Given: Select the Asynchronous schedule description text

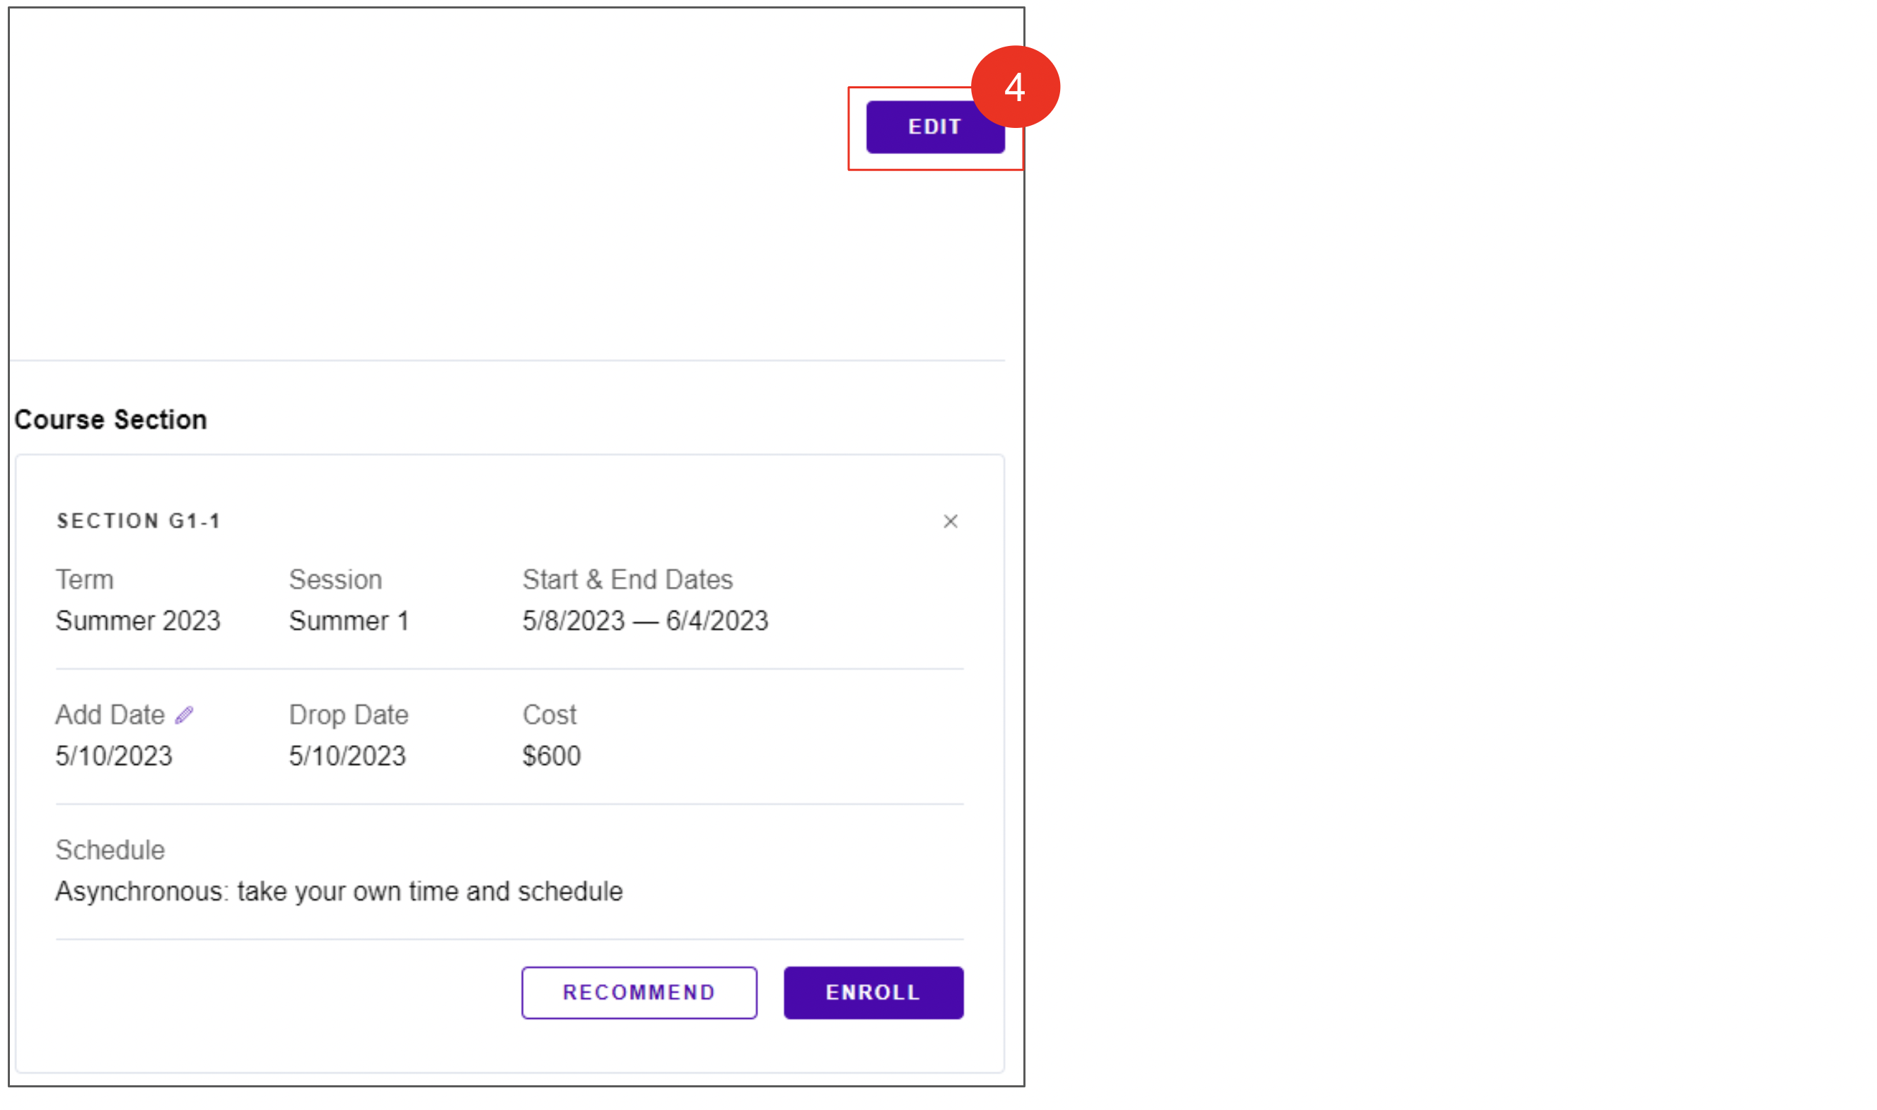Looking at the screenshot, I should coord(339,892).
